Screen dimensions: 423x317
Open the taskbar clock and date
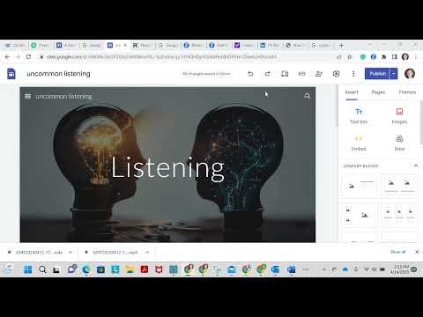401,269
